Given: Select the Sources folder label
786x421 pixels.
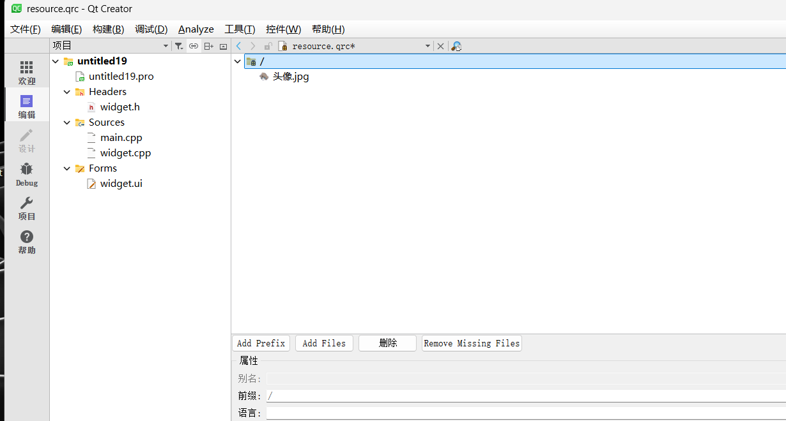Looking at the screenshot, I should tap(107, 122).
